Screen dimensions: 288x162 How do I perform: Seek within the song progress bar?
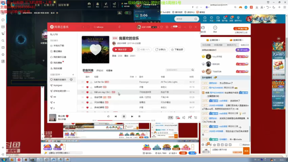124,121
